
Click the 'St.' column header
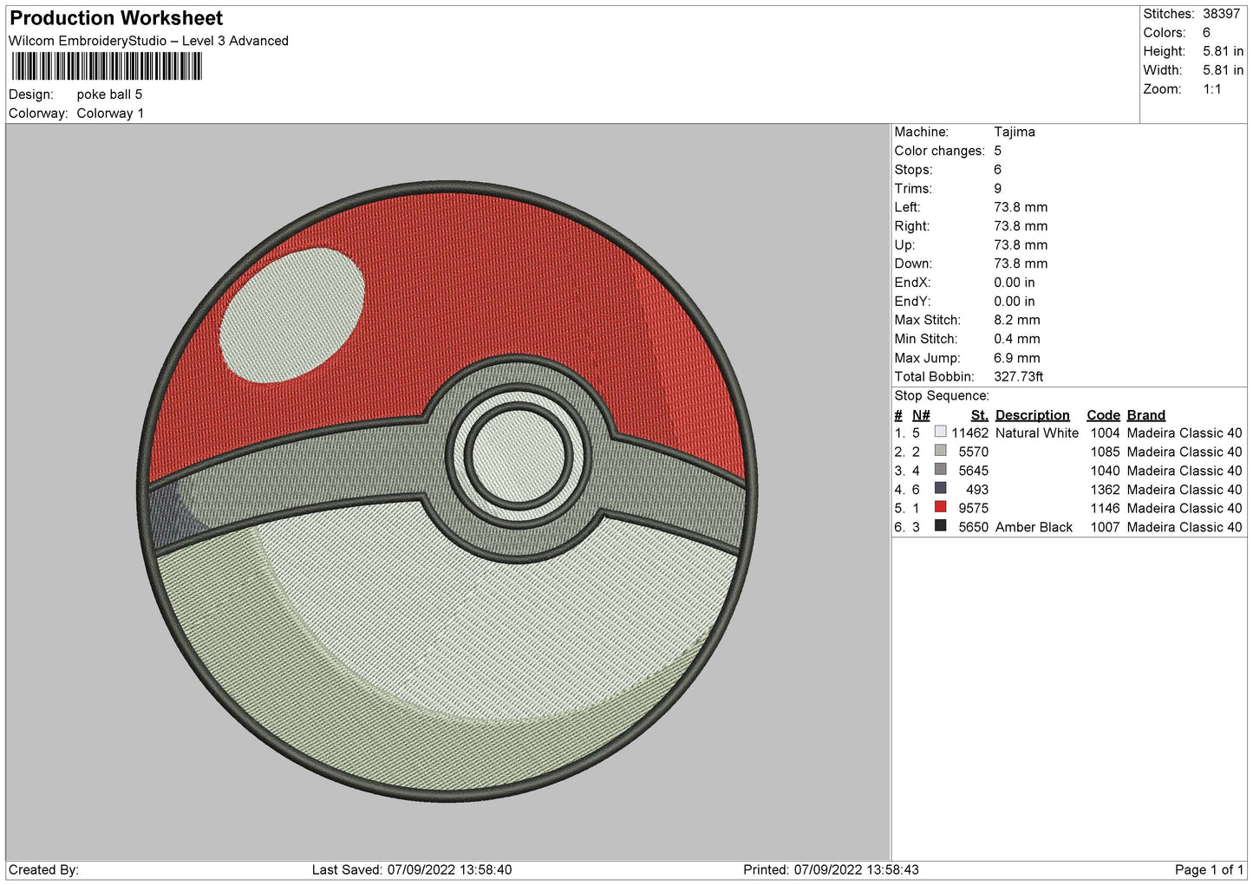click(980, 415)
